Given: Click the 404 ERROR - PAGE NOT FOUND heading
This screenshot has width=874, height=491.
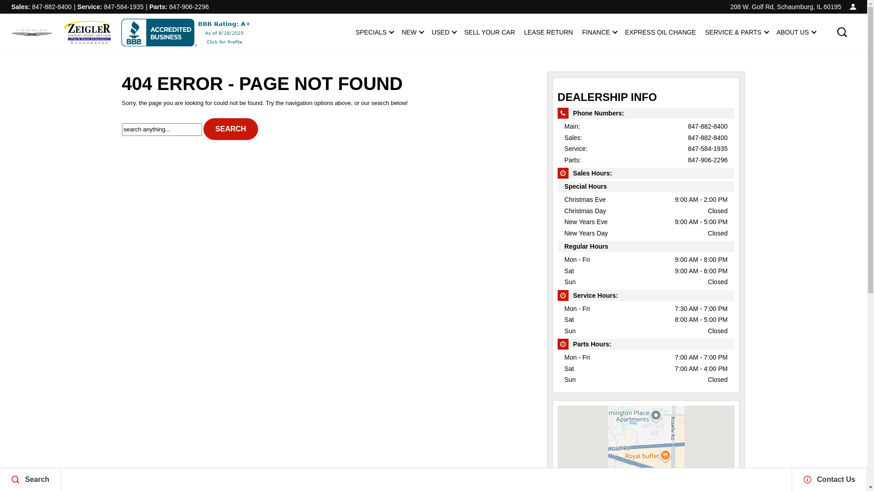Looking at the screenshot, I should pyautogui.click(x=262, y=84).
